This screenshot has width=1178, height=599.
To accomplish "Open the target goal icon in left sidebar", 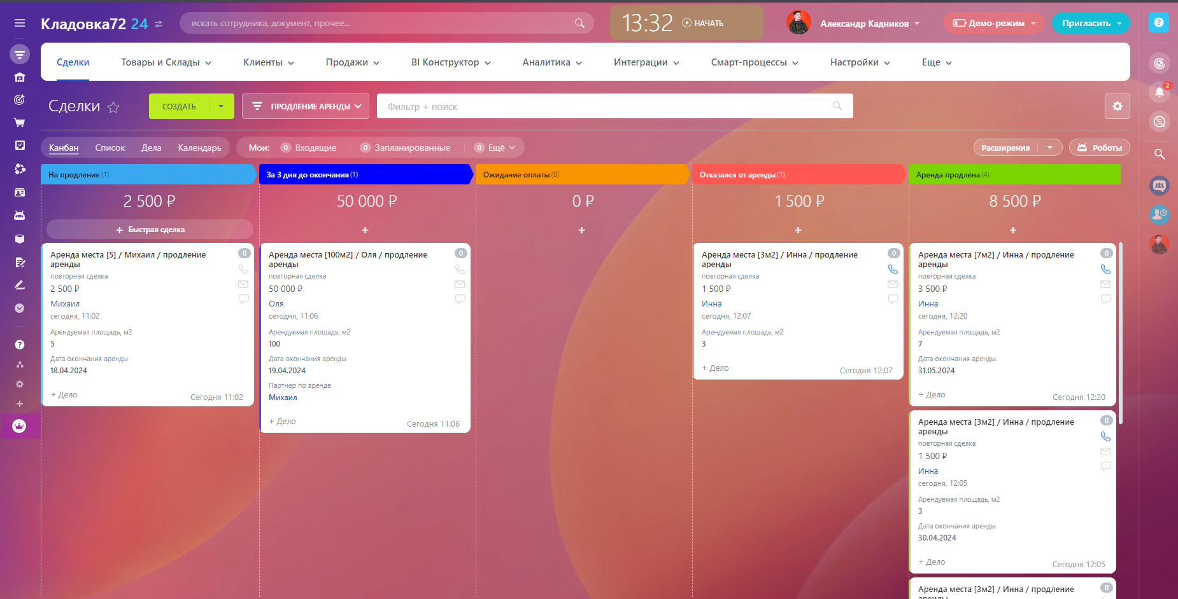I will click(20, 100).
